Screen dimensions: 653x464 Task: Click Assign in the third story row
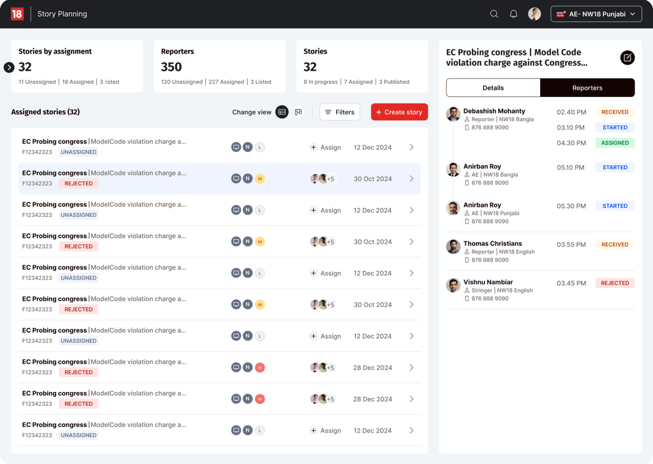[x=326, y=210]
